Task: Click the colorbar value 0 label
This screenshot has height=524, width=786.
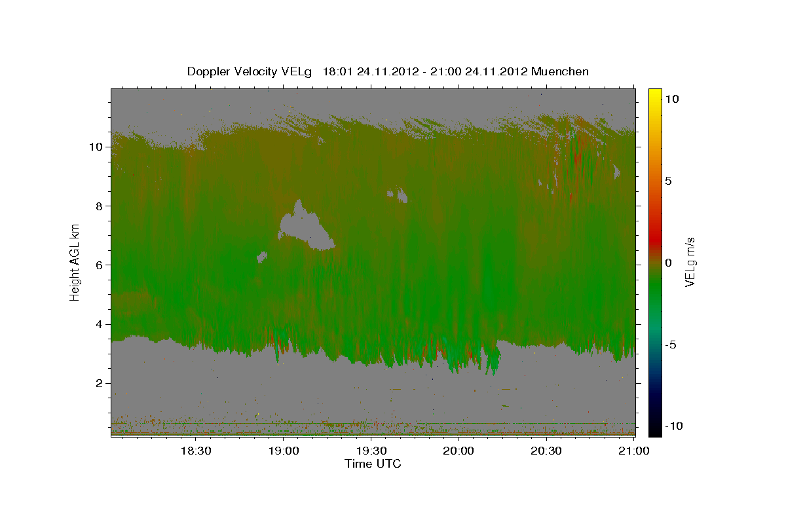Action: pyautogui.click(x=669, y=263)
